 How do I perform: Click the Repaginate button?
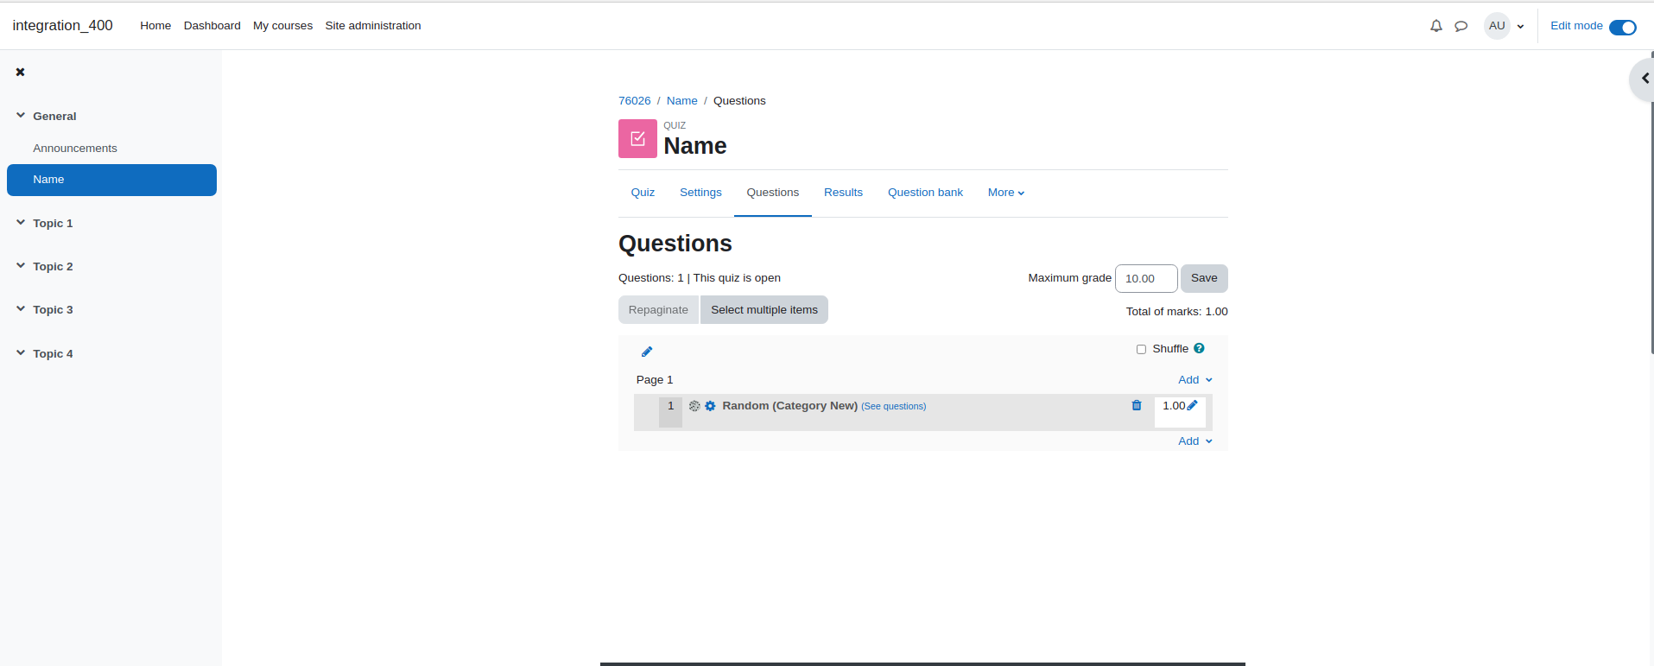tap(658, 310)
